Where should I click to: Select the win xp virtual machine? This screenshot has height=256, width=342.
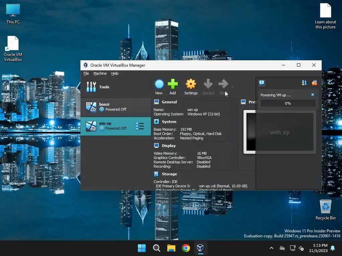(x=116, y=126)
